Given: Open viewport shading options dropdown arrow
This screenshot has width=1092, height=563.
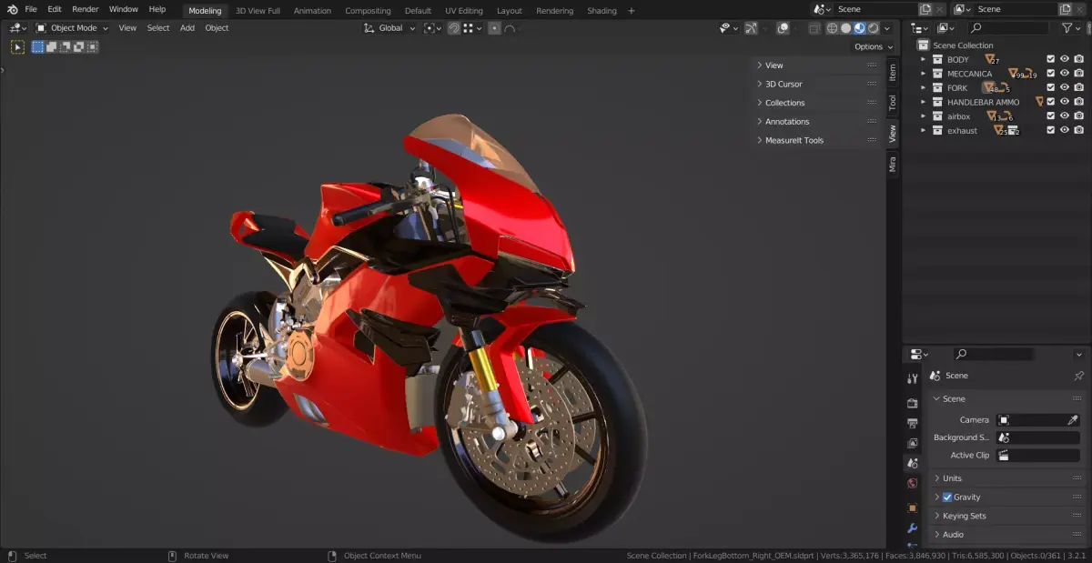Looking at the screenshot, I should tap(887, 28).
